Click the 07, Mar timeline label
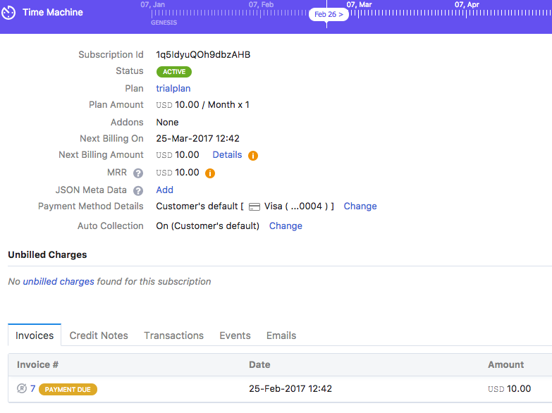This screenshot has height=413, width=552. pos(359,5)
